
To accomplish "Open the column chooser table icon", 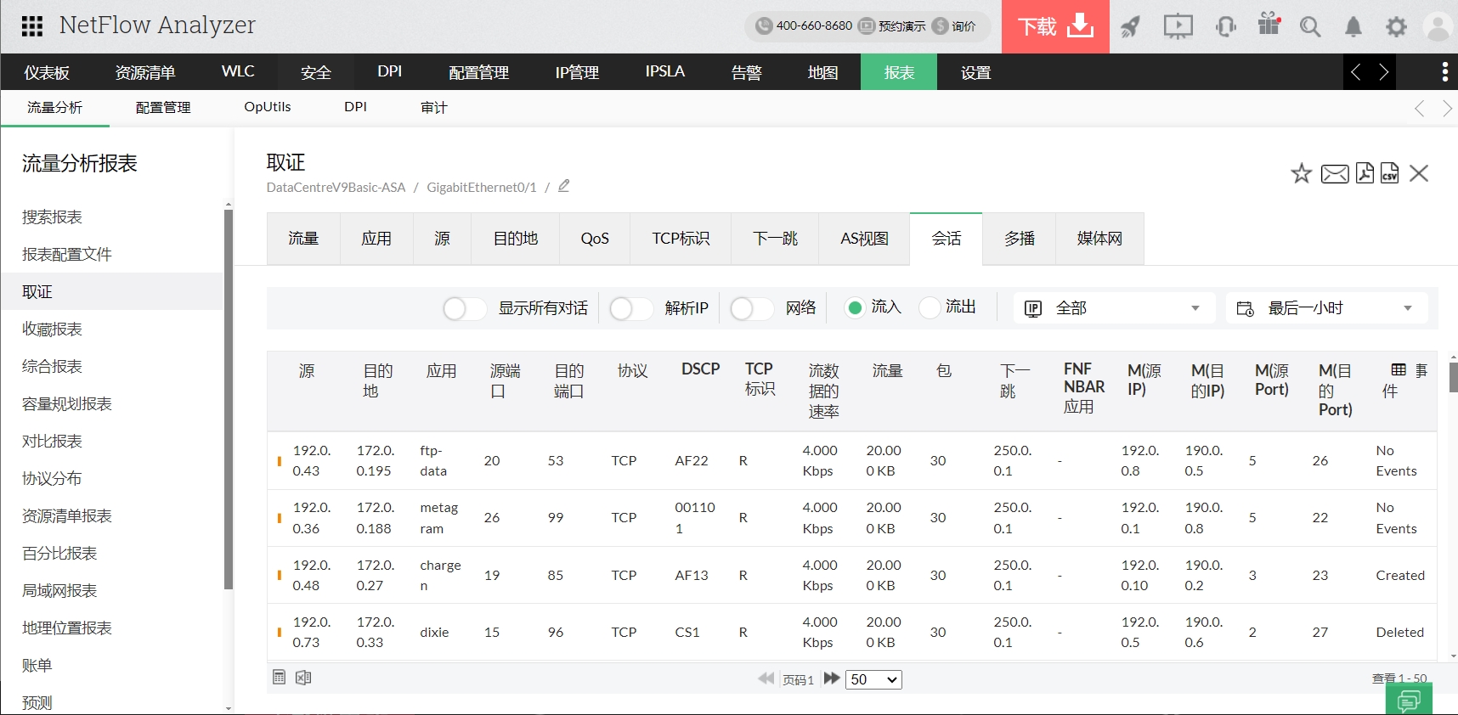I will (1399, 369).
